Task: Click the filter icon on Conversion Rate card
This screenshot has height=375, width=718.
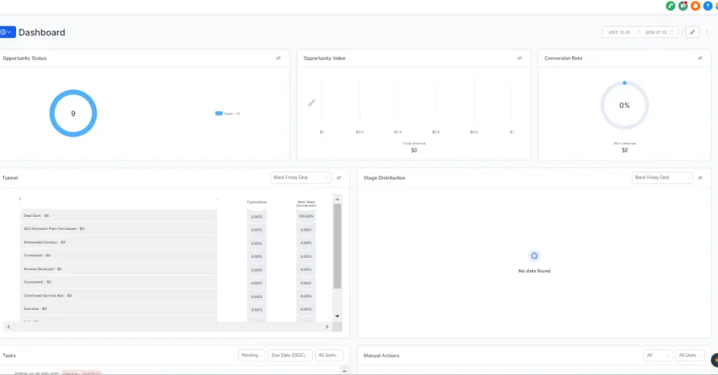Action: coord(700,58)
